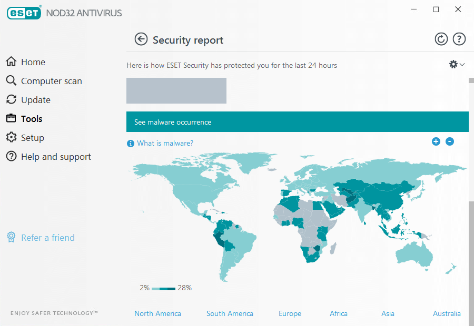Screen dimensions: 474x326
Task: Zoom in the map with plus icon
Action: (x=436, y=141)
